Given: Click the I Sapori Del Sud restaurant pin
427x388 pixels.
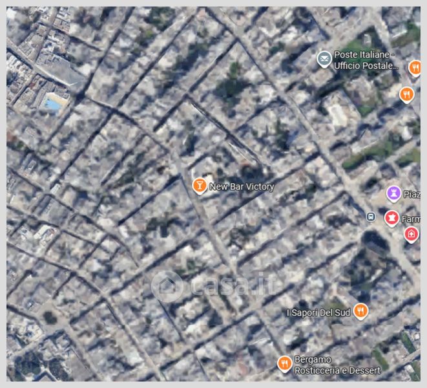Looking at the screenshot, I should tap(361, 312).
